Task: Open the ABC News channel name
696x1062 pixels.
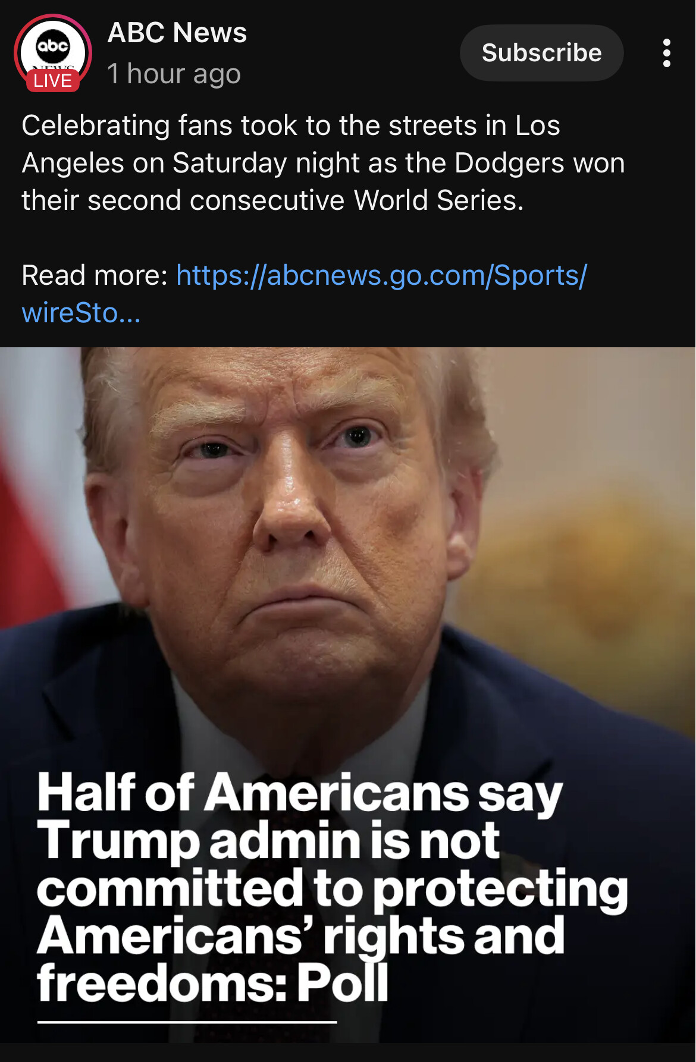Action: 177,33
